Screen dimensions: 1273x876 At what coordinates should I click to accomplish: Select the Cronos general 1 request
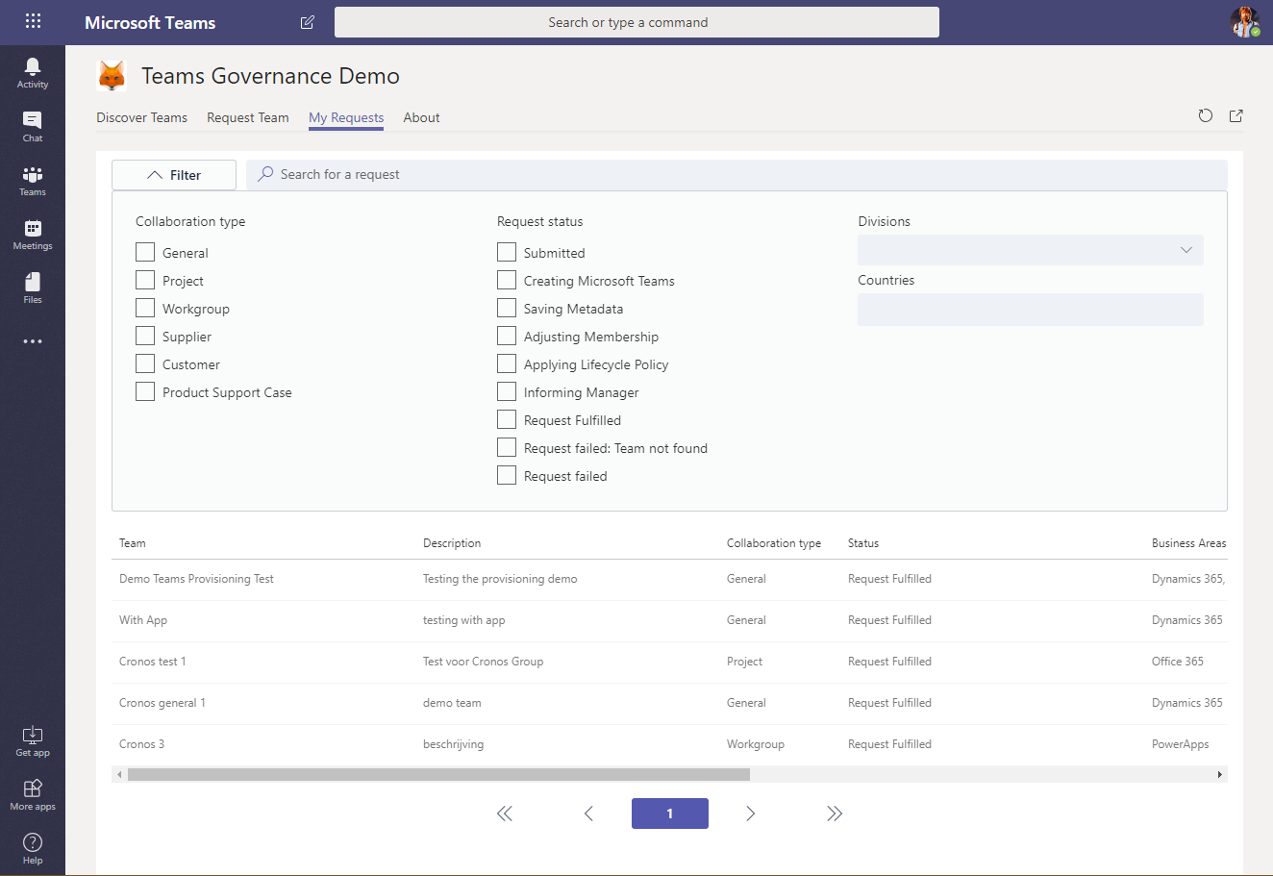669,703
